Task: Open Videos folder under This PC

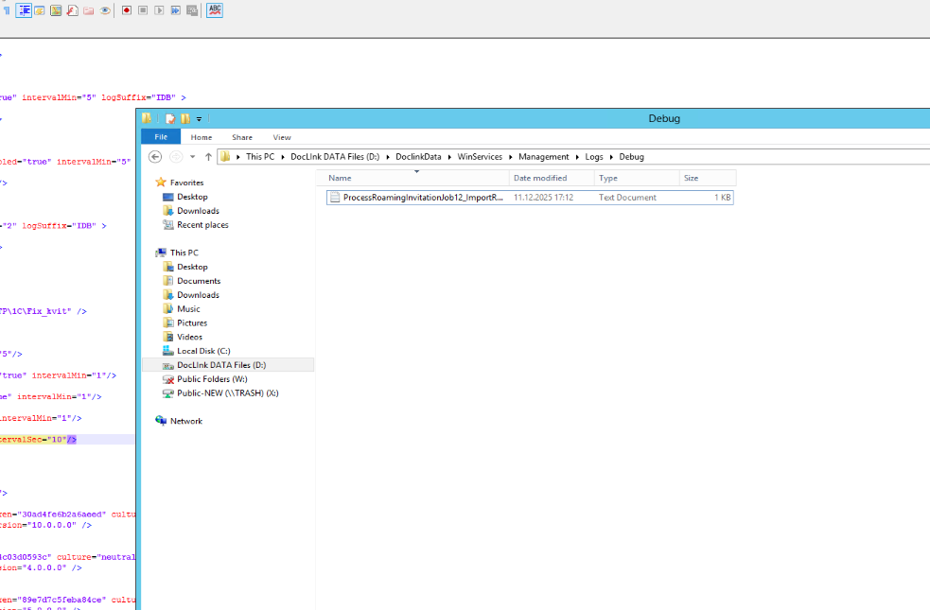Action: point(190,337)
